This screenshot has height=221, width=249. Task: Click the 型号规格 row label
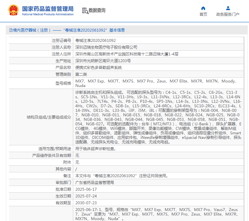[63, 83]
